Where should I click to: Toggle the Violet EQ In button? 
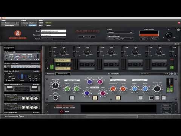[x=95, y=98]
